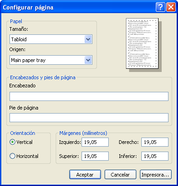Open the Origen dropdown showing Main paper tray
The image size is (178, 186).
51,60
